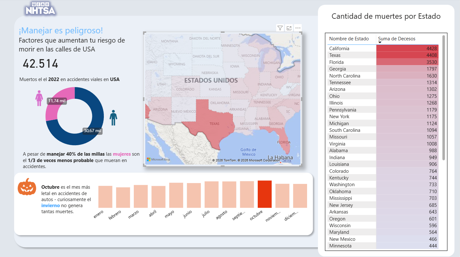Click the Halloween pumpkin icon
This screenshot has height=257, width=460.
tap(27, 186)
